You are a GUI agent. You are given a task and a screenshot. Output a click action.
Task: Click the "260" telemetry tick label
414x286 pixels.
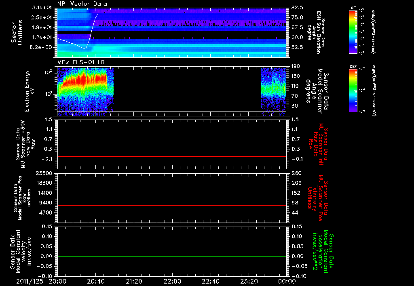click(296, 173)
